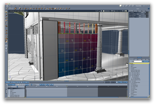Click the goblet-shaped lathe object icon

pyautogui.click(x=23, y=9)
